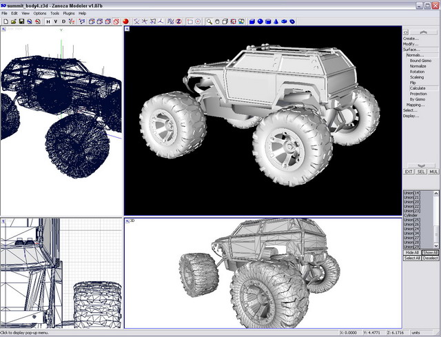441x337 pixels.
Task: Click the New file toolbar icon
Action: pyautogui.click(x=5, y=21)
